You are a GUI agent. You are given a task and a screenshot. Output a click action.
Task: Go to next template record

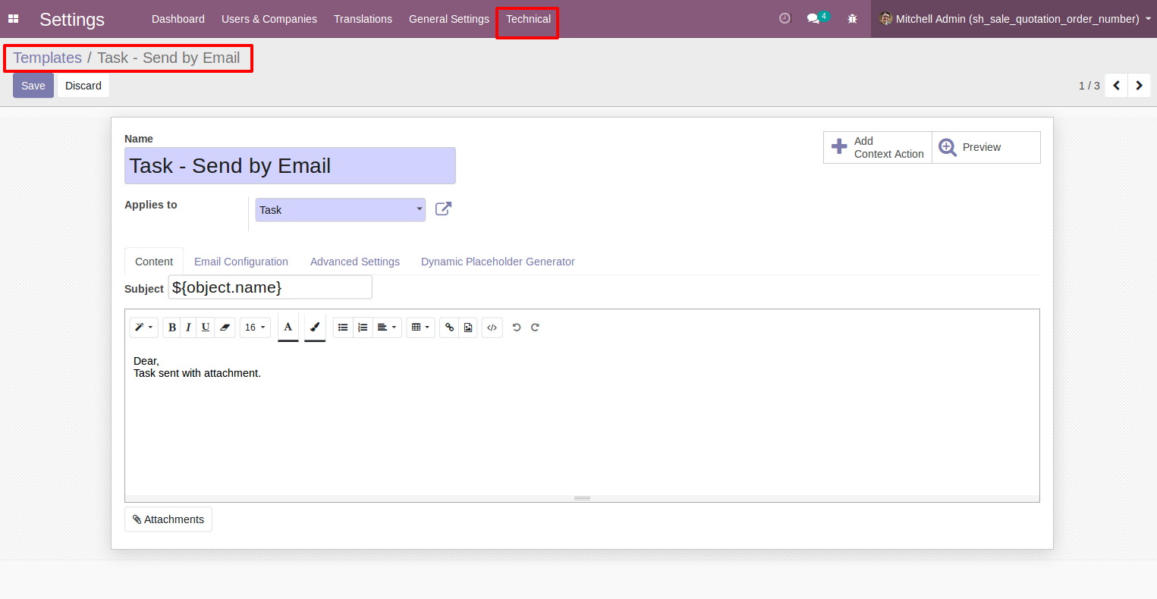(x=1140, y=86)
